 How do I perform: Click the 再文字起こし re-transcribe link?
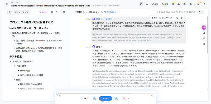(x=110, y=12)
